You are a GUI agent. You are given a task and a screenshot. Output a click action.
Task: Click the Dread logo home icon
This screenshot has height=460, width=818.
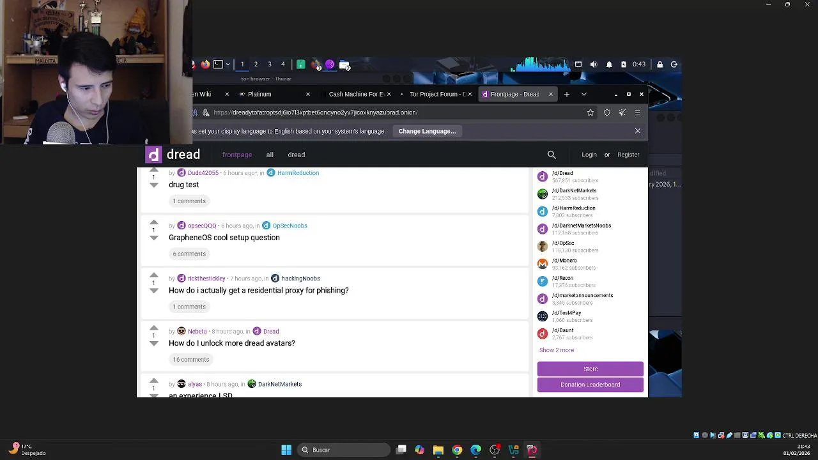tap(153, 155)
